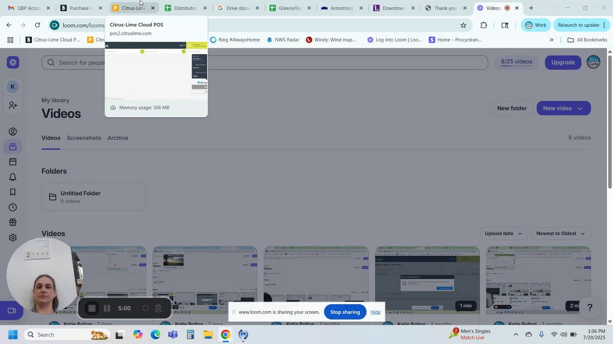
Task: Open the New video dropdown
Action: 564,108
